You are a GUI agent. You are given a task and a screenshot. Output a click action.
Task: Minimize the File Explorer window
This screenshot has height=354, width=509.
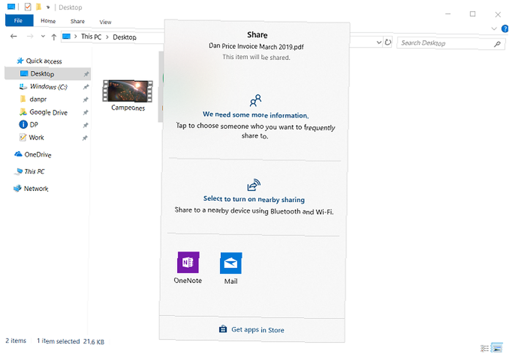coord(448,14)
